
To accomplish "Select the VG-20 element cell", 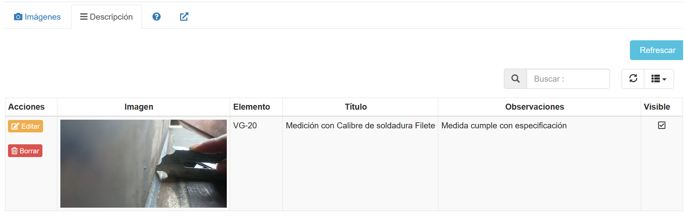I will tap(245, 126).
